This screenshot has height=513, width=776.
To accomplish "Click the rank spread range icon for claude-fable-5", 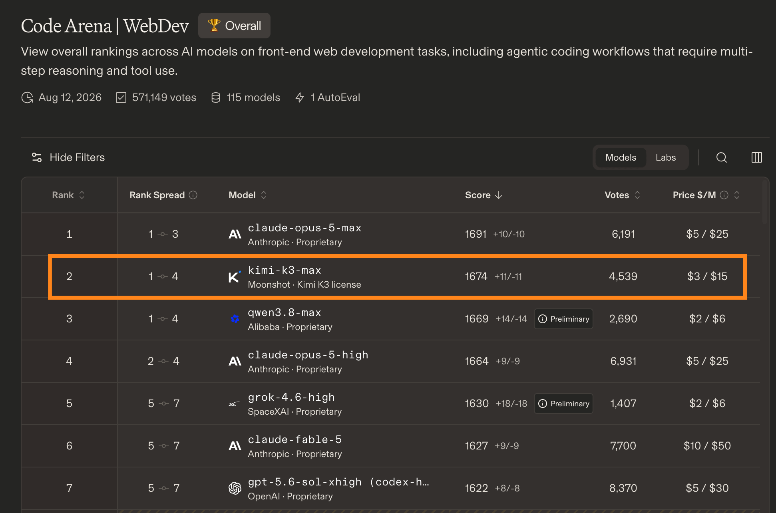I will click(164, 446).
